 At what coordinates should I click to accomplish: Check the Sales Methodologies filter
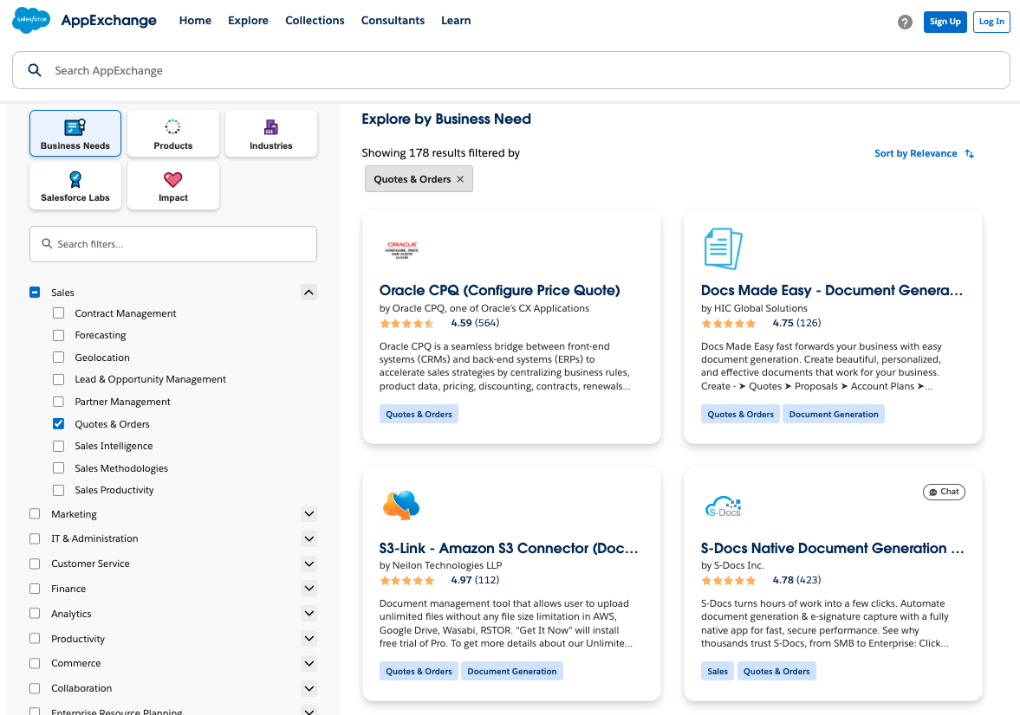coord(59,468)
